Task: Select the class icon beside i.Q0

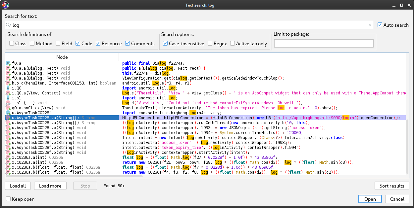Action: click(x=8, y=88)
